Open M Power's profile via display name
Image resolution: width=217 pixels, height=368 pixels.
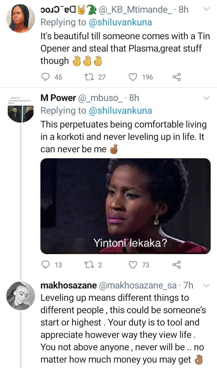click(58, 98)
